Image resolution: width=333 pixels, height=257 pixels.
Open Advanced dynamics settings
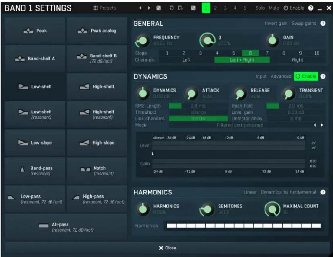coord(281,76)
